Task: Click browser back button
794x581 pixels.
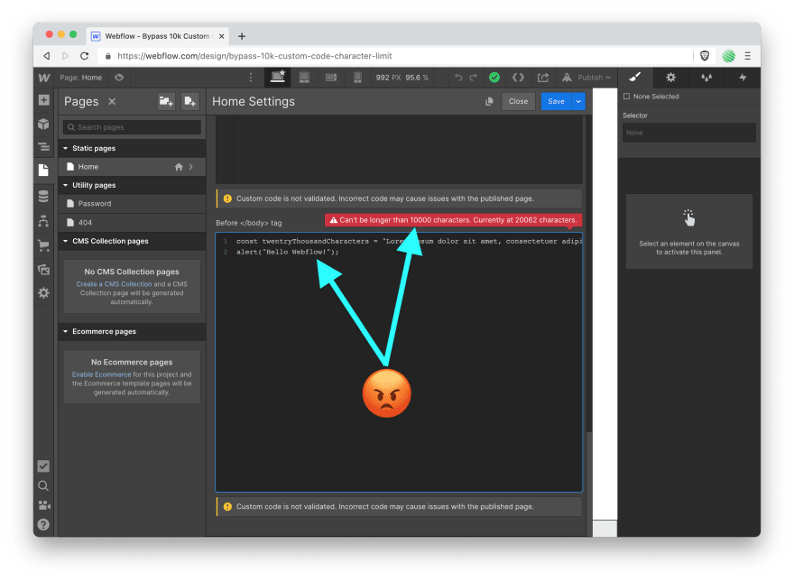Action: [x=47, y=56]
